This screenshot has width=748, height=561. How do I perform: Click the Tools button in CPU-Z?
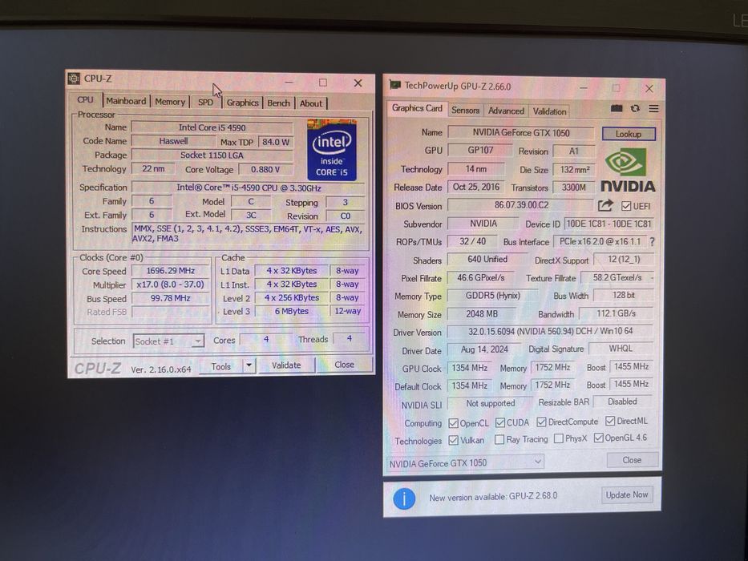(x=220, y=366)
